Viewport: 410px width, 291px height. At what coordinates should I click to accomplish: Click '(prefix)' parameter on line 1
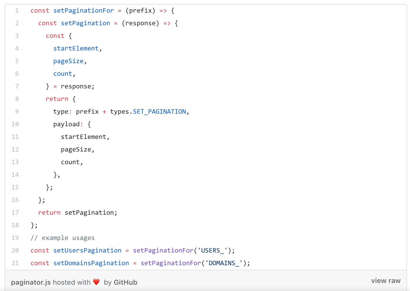tap(141, 11)
